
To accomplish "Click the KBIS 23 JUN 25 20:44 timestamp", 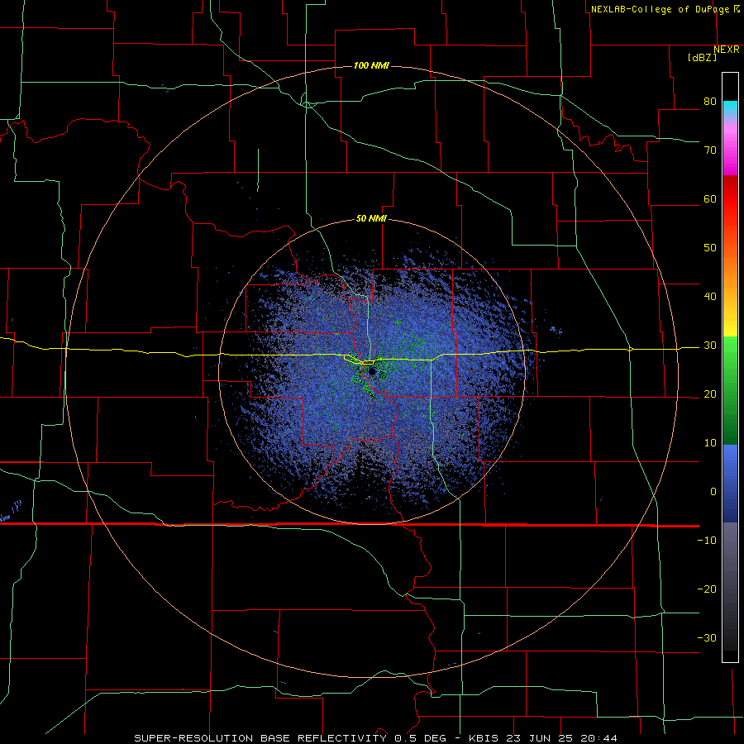I will [543, 738].
